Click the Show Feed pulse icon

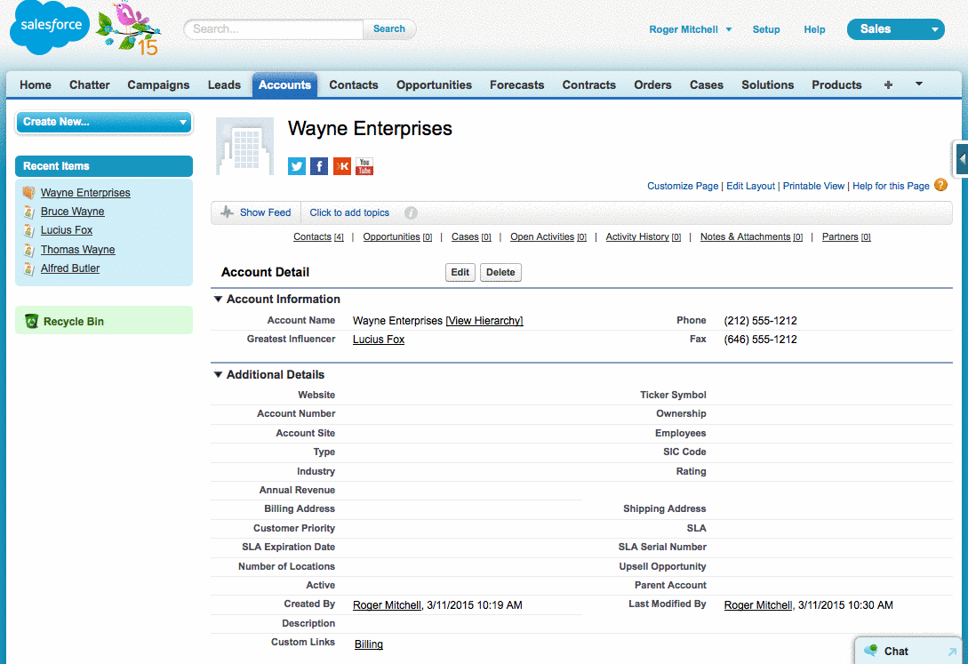[x=228, y=212]
